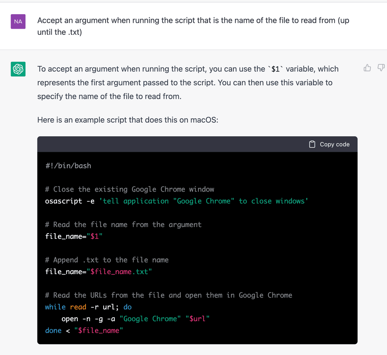Click the final done < "$file_name" line
This screenshot has width=387, height=355.
[84, 330]
